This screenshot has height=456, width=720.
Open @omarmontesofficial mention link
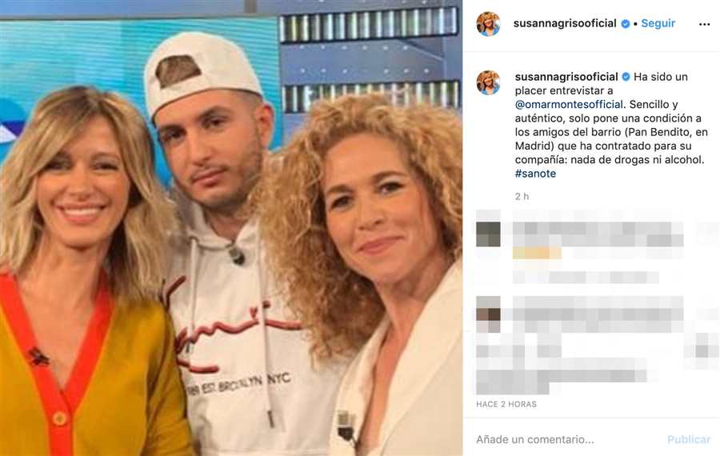click(569, 104)
